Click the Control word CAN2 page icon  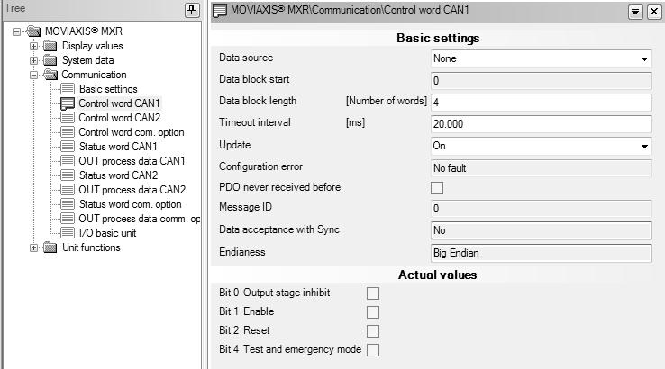pos(68,118)
